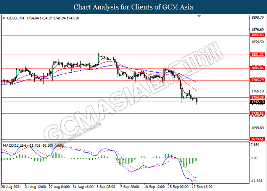Click the Chart Analysis for Clients header title
Image resolution: width=267 pixels, height=191 pixels.
coord(133,7)
